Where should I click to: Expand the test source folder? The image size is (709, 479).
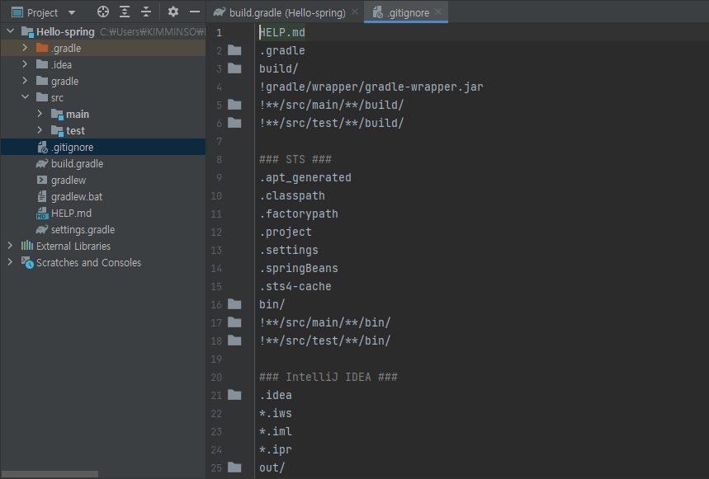click(x=40, y=130)
